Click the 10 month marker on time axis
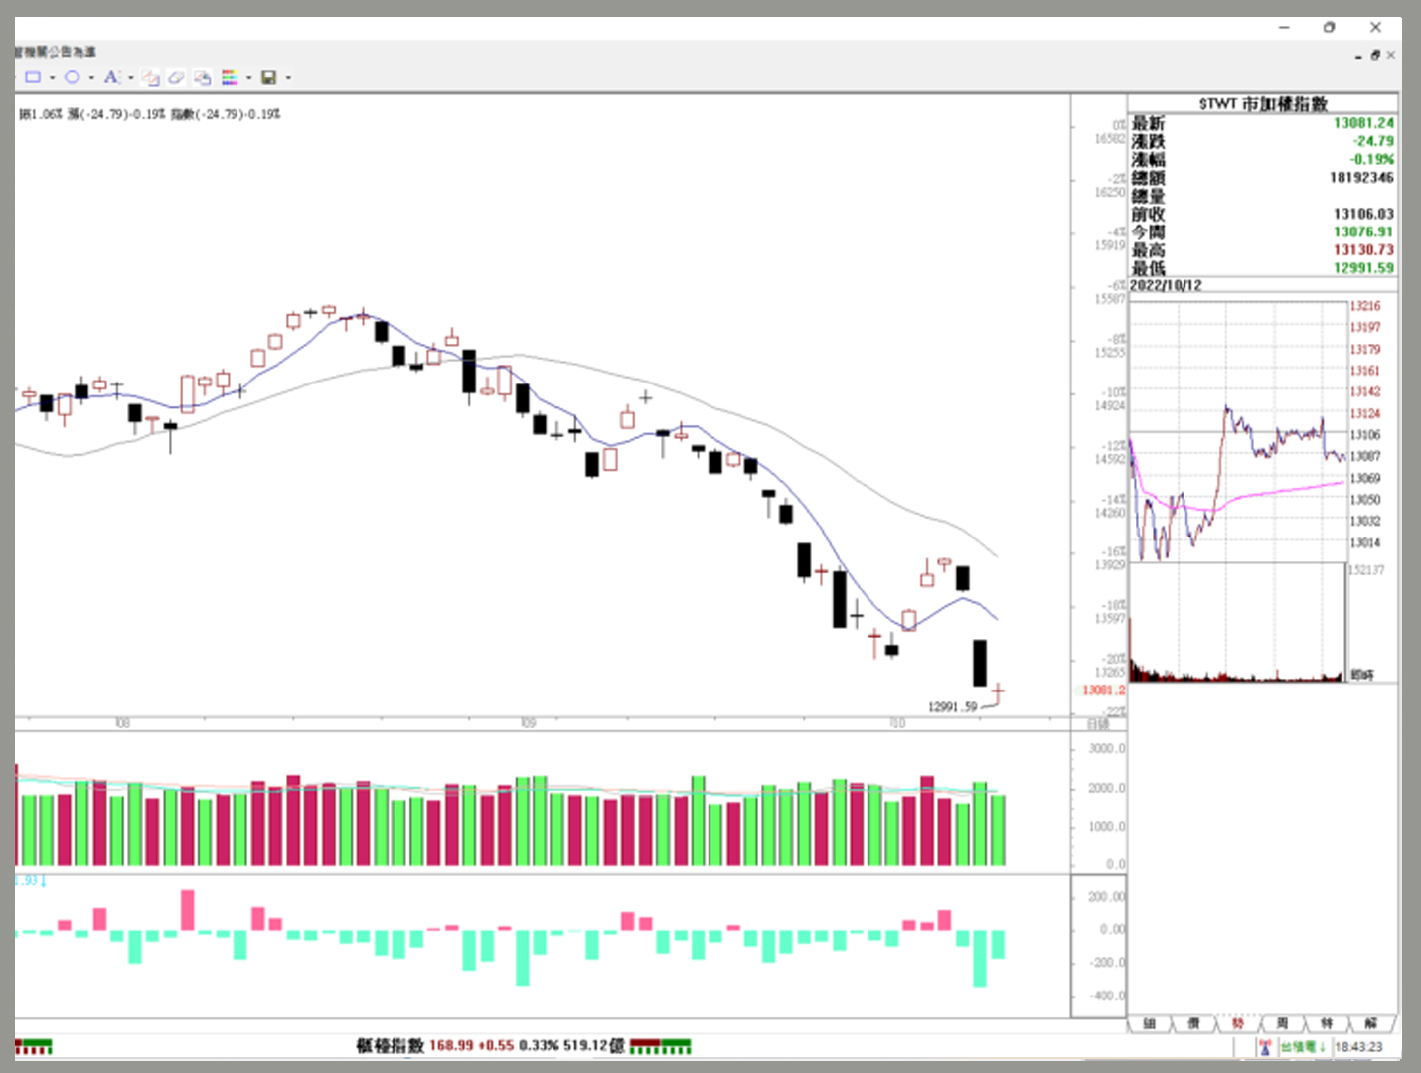Viewport: 1421px width, 1073px height. pyautogui.click(x=897, y=723)
